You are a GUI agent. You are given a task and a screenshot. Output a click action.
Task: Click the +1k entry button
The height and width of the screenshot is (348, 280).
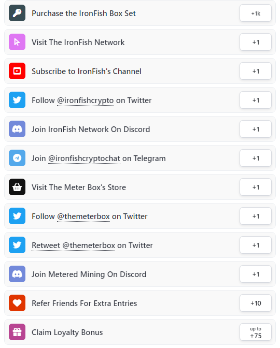pos(256,13)
